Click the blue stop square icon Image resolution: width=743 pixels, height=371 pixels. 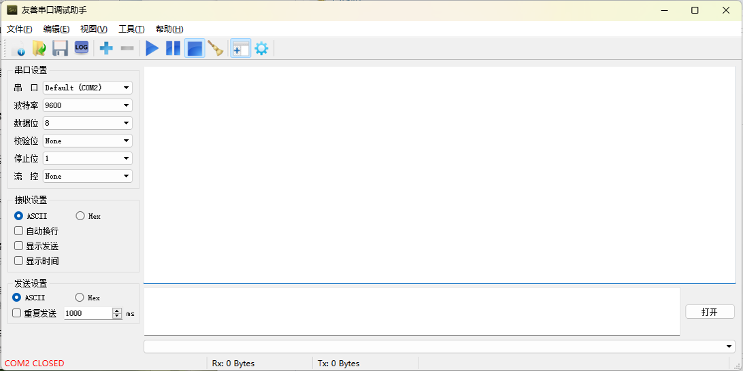(x=195, y=48)
